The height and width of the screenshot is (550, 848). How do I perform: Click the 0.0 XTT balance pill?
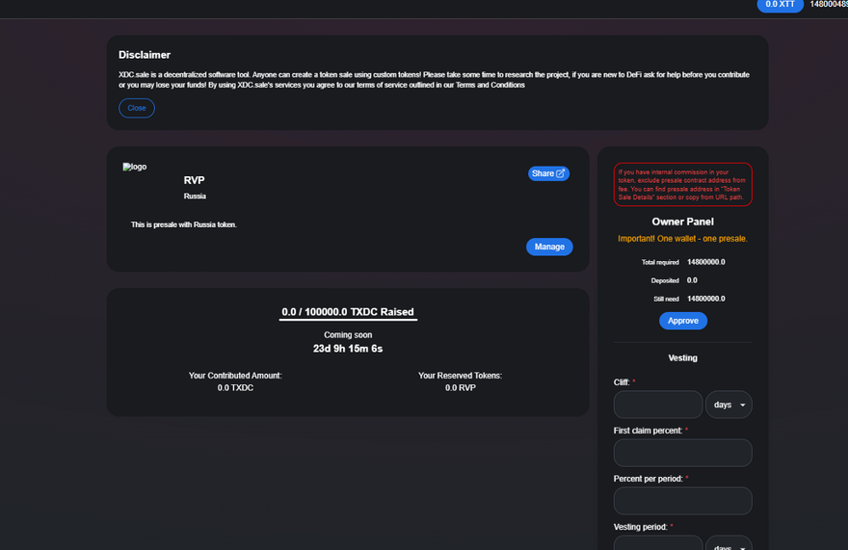coord(780,5)
